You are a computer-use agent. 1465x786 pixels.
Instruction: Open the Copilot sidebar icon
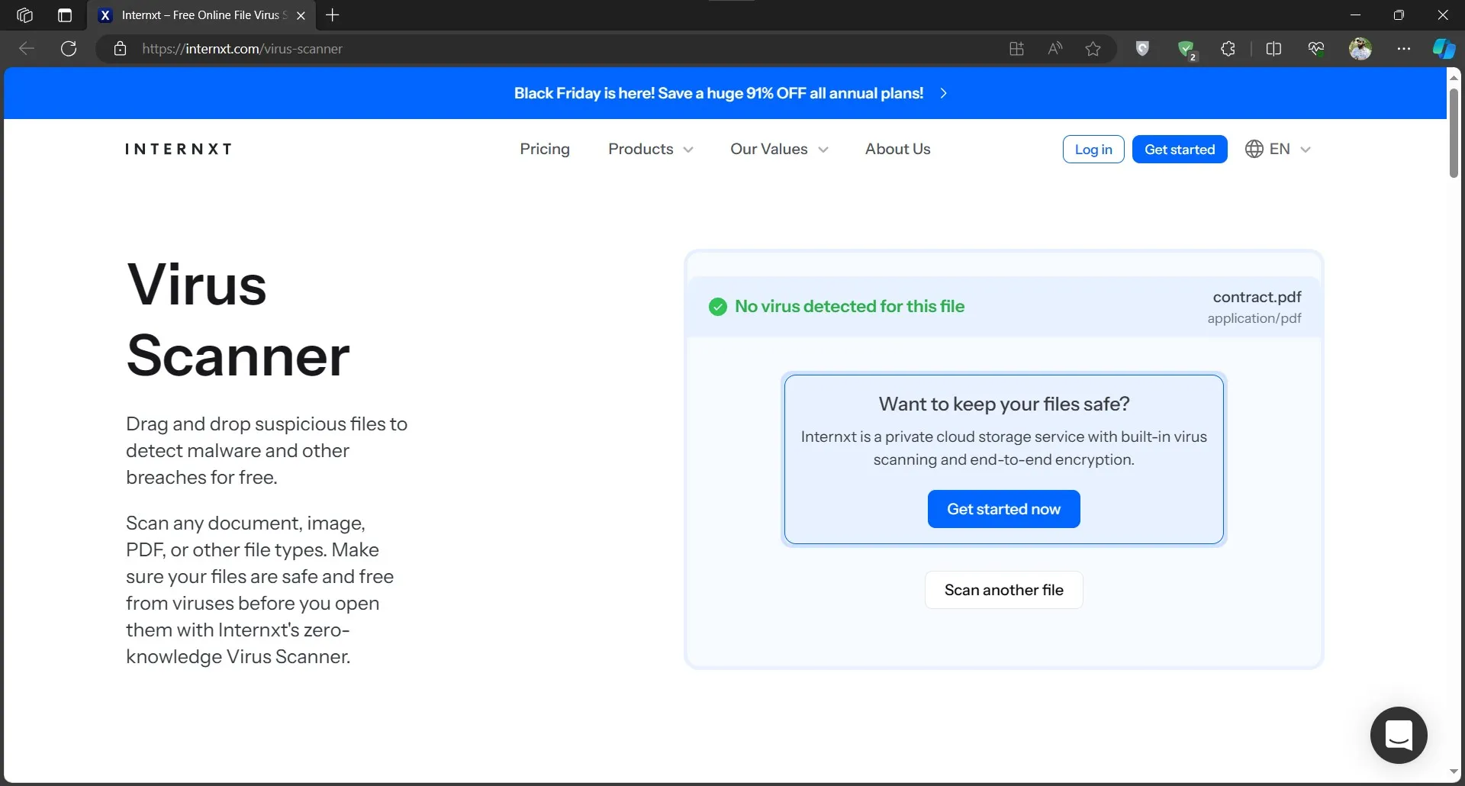[1443, 48]
